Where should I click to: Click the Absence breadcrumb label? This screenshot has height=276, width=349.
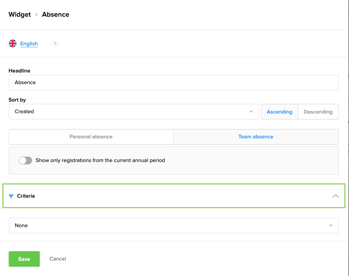pos(55,14)
